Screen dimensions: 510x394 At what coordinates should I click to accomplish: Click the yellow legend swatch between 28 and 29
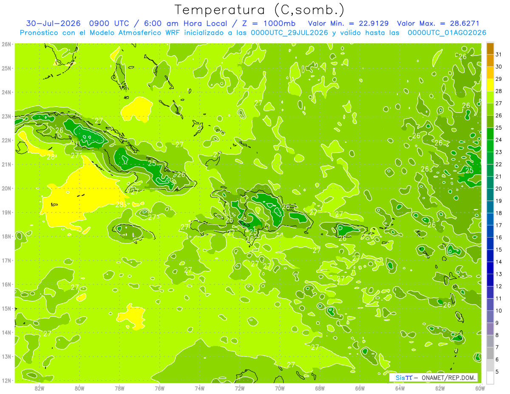tap(490, 85)
